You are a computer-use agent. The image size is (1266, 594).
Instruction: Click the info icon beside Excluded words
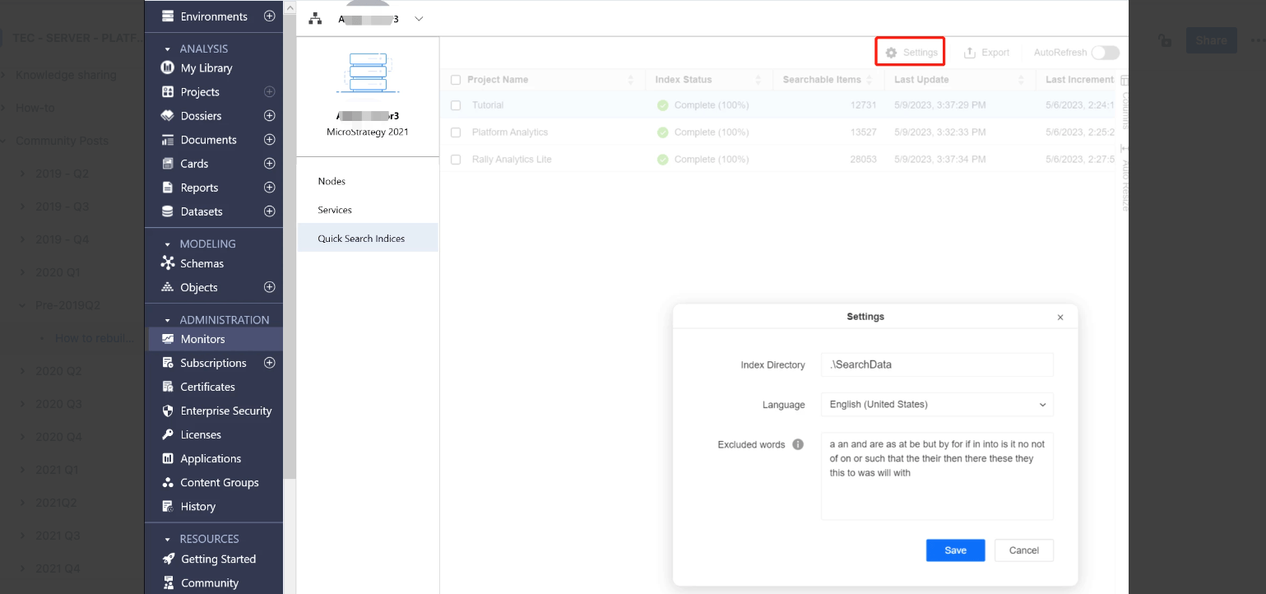(x=797, y=444)
